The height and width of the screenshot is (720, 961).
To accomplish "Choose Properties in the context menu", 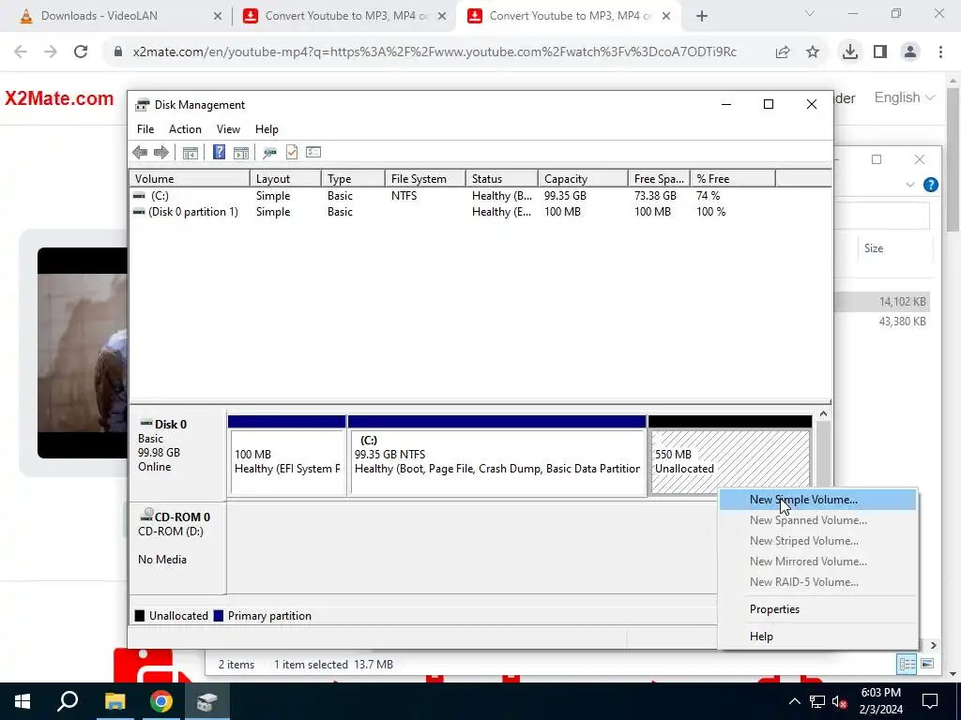I will click(817, 609).
